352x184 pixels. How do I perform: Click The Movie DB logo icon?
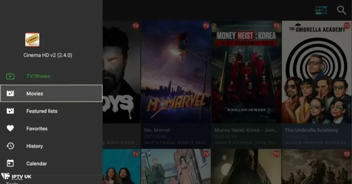click(321, 10)
